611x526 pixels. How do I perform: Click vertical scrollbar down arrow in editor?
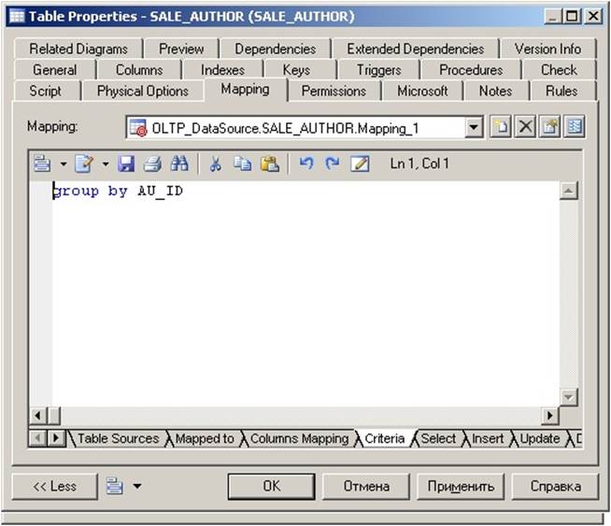[569, 397]
